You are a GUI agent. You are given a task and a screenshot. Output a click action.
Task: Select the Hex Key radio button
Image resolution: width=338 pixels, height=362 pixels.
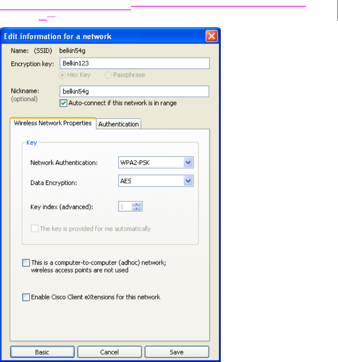62,75
